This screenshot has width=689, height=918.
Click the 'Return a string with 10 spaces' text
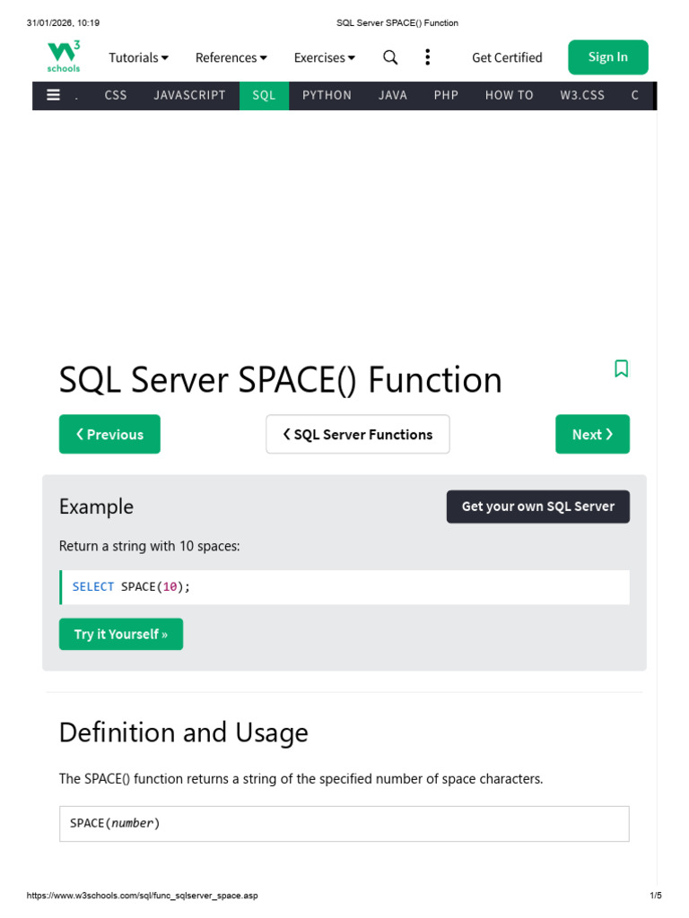[150, 546]
